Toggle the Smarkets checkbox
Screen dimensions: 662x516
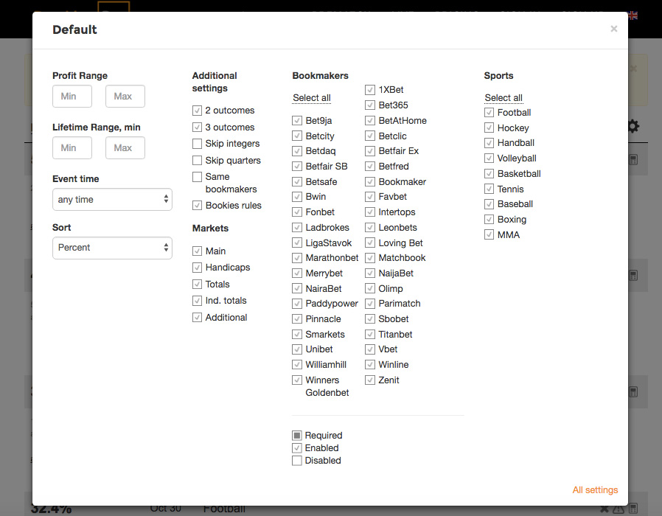coord(297,335)
